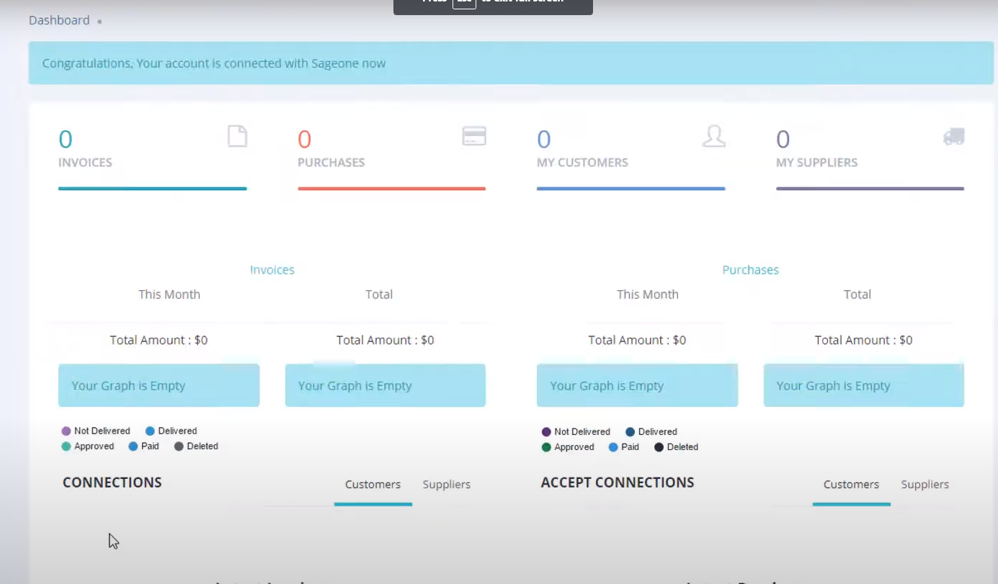Open the MY SUPPLIERS summary card
The width and height of the screenshot is (998, 584).
click(x=870, y=156)
